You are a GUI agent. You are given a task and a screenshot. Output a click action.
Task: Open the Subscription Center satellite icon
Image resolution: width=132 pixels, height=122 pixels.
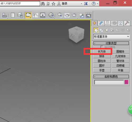(x=48, y=4)
